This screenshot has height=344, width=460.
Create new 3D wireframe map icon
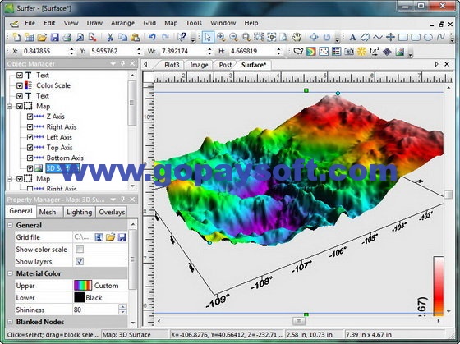click(x=387, y=52)
